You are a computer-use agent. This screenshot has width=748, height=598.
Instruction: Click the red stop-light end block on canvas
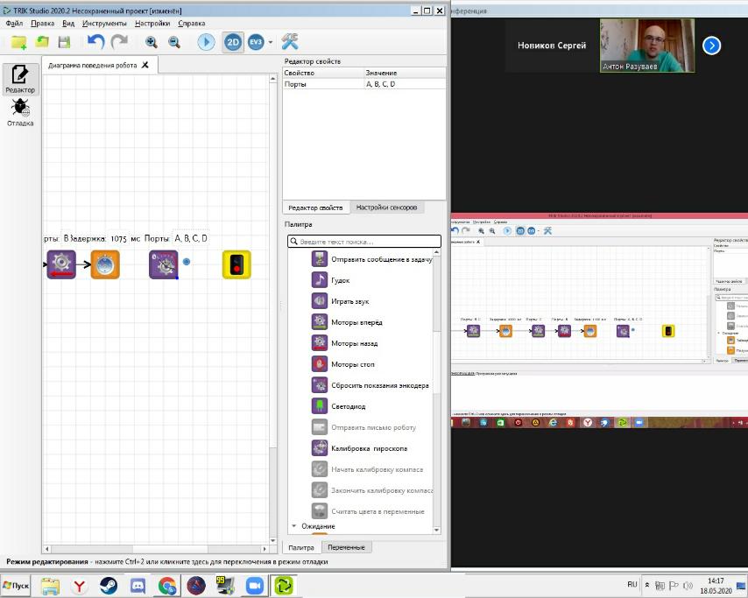tap(236, 264)
